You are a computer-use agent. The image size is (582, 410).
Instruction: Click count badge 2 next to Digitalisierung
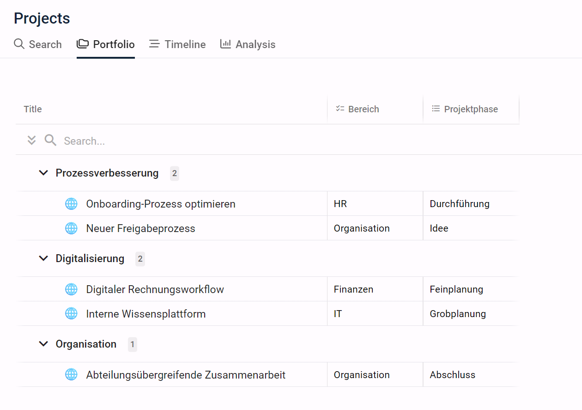pos(140,259)
